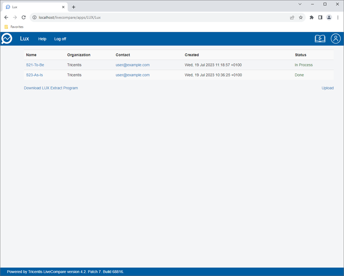Go back with browser back arrow

pyautogui.click(x=6, y=17)
